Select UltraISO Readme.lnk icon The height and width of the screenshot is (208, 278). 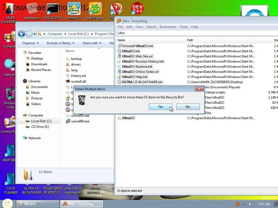point(119,67)
